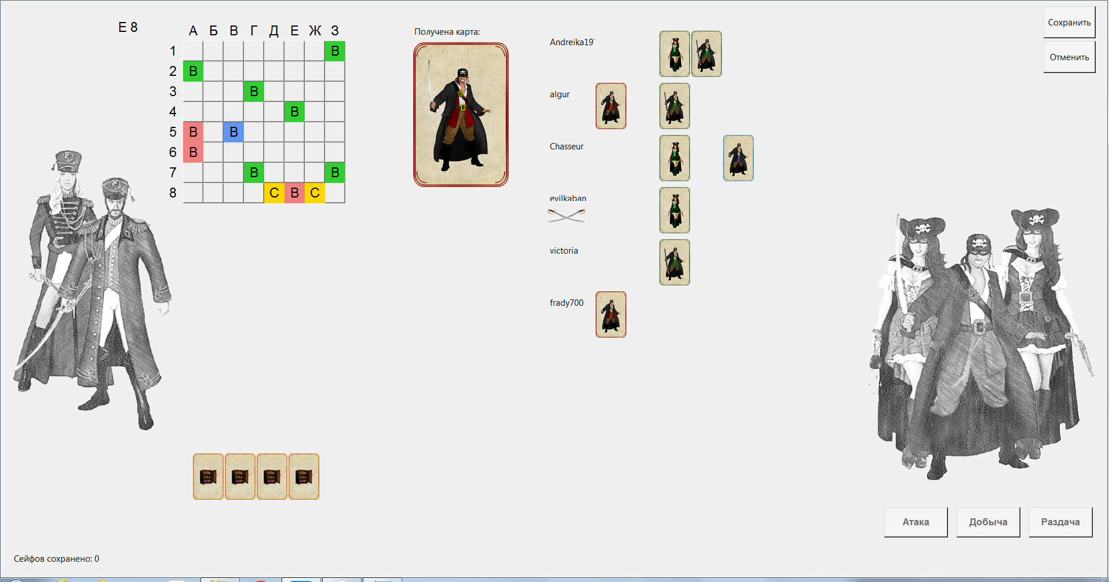This screenshot has width=1109, height=582.
Task: Click player name algur
Action: 560,94
